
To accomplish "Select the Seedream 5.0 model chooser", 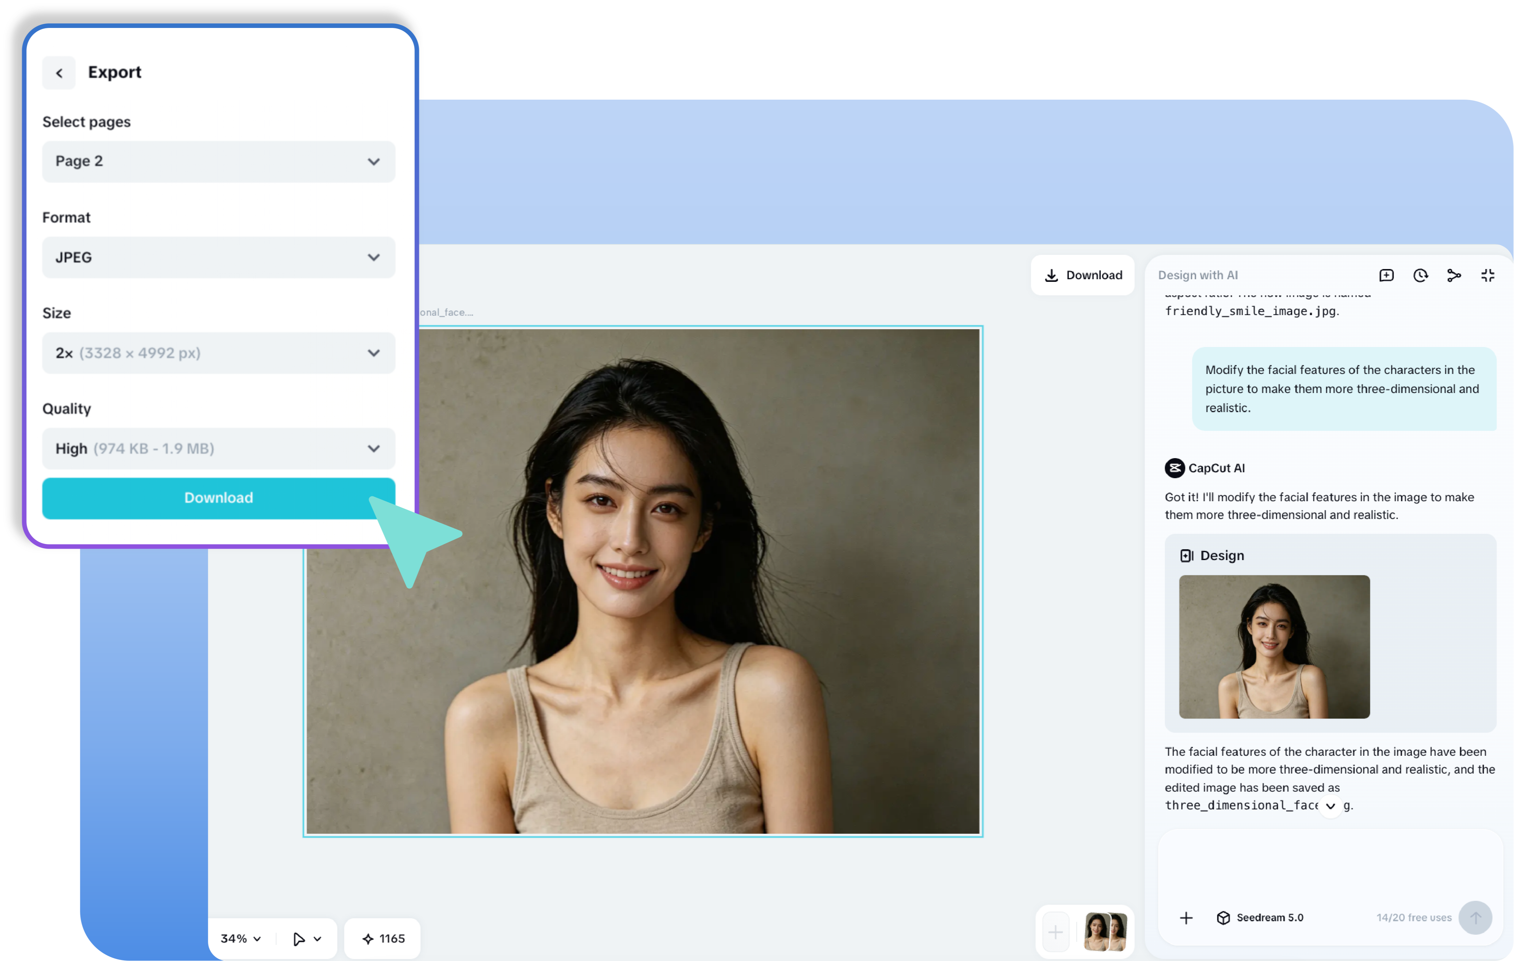I will [1260, 918].
